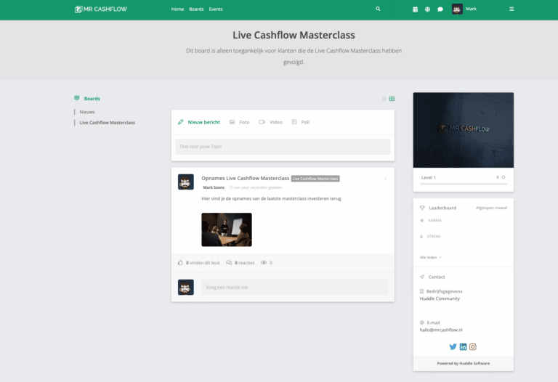
Task: Switch to grid view layout icon
Action: click(x=392, y=99)
